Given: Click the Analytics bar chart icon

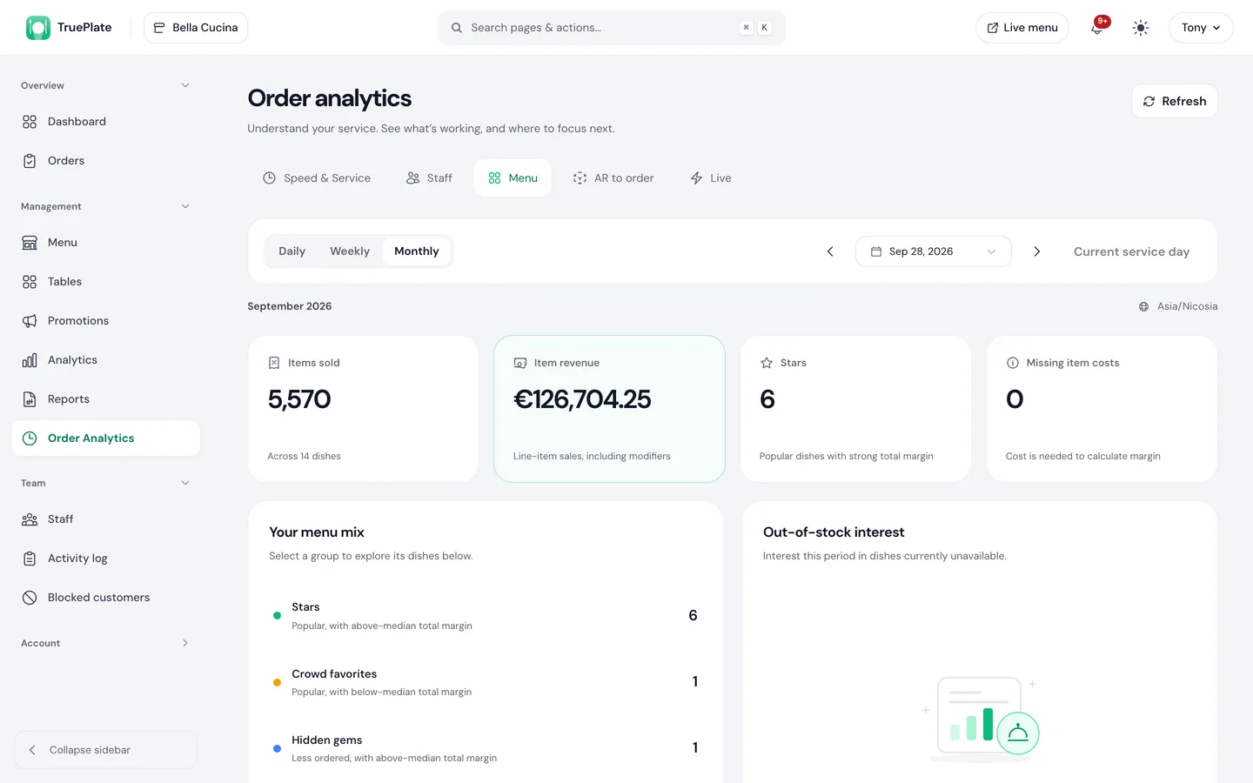Looking at the screenshot, I should [x=30, y=360].
